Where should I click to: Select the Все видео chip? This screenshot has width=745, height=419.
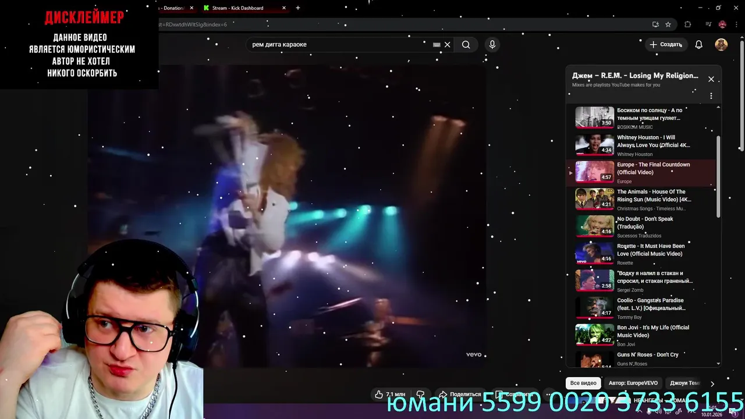583,383
